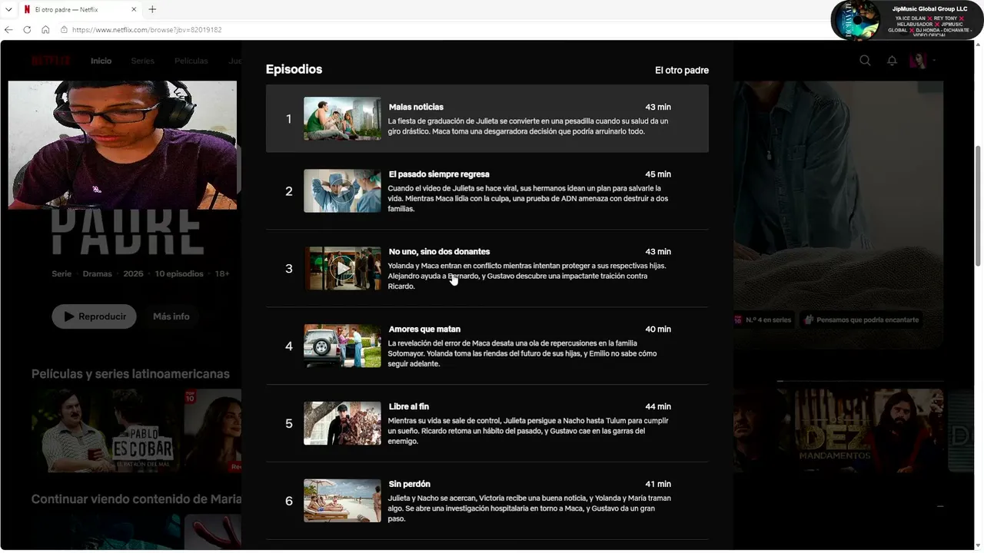Open the 'Amores que matan' episode thumbnail
The width and height of the screenshot is (984, 553).
pos(342,346)
